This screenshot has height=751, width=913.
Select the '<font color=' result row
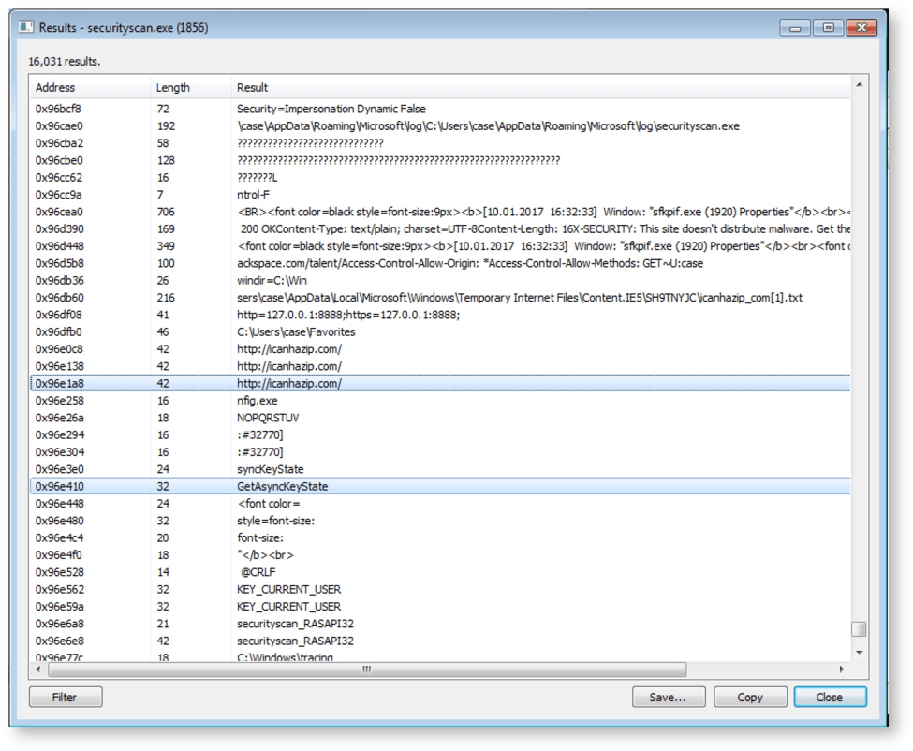(x=440, y=504)
